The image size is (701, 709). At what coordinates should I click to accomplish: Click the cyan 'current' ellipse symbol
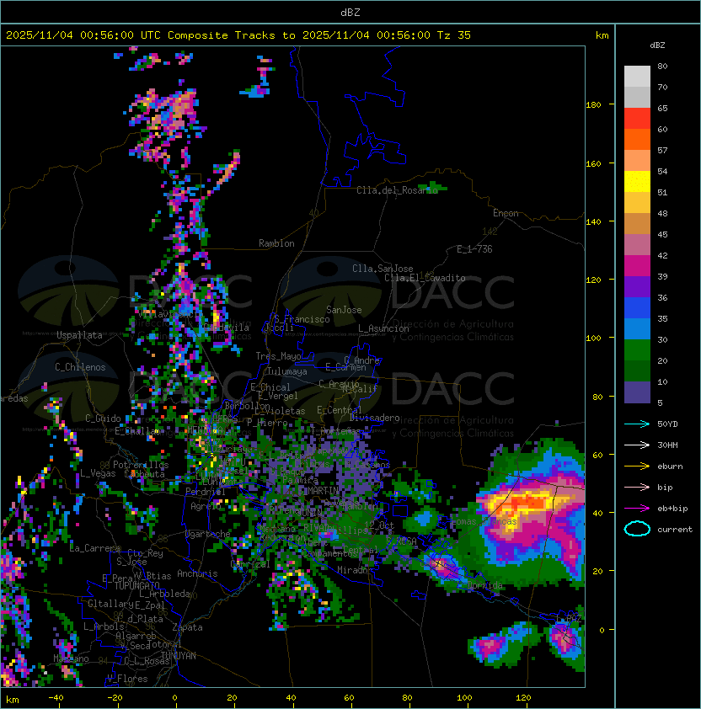tap(637, 529)
